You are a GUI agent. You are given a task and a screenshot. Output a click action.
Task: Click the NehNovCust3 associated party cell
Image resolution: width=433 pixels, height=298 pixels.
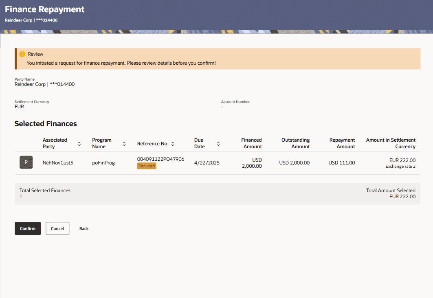[58, 163]
